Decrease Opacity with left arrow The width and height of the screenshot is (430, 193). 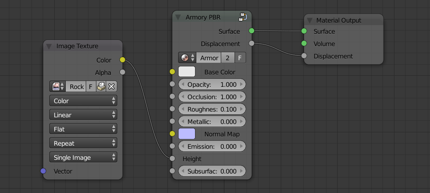coord(183,84)
